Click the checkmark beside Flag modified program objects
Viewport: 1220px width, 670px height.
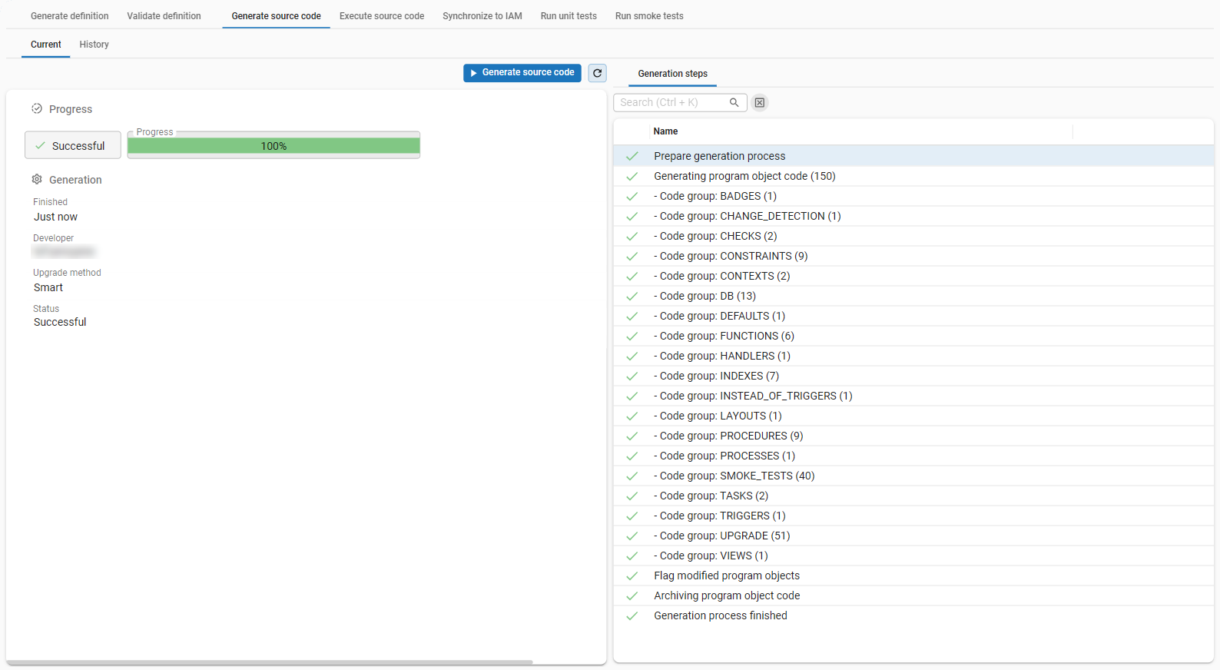tap(632, 575)
